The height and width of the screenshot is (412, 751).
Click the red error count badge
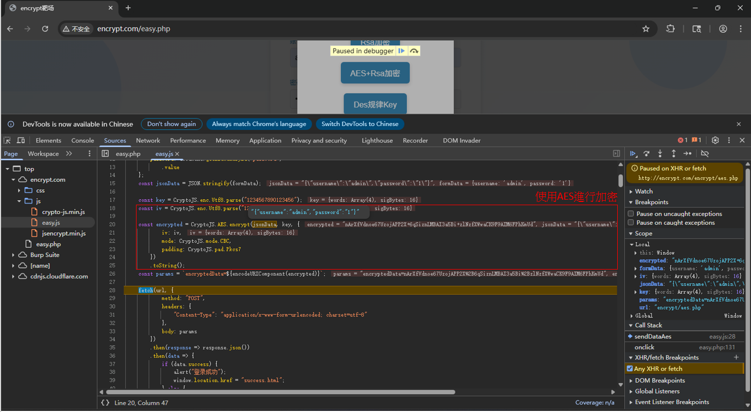tap(683, 140)
